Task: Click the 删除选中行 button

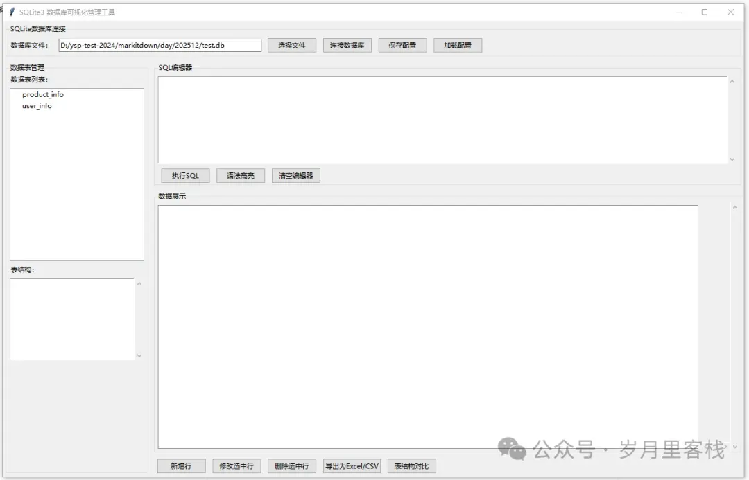Action: [293, 466]
